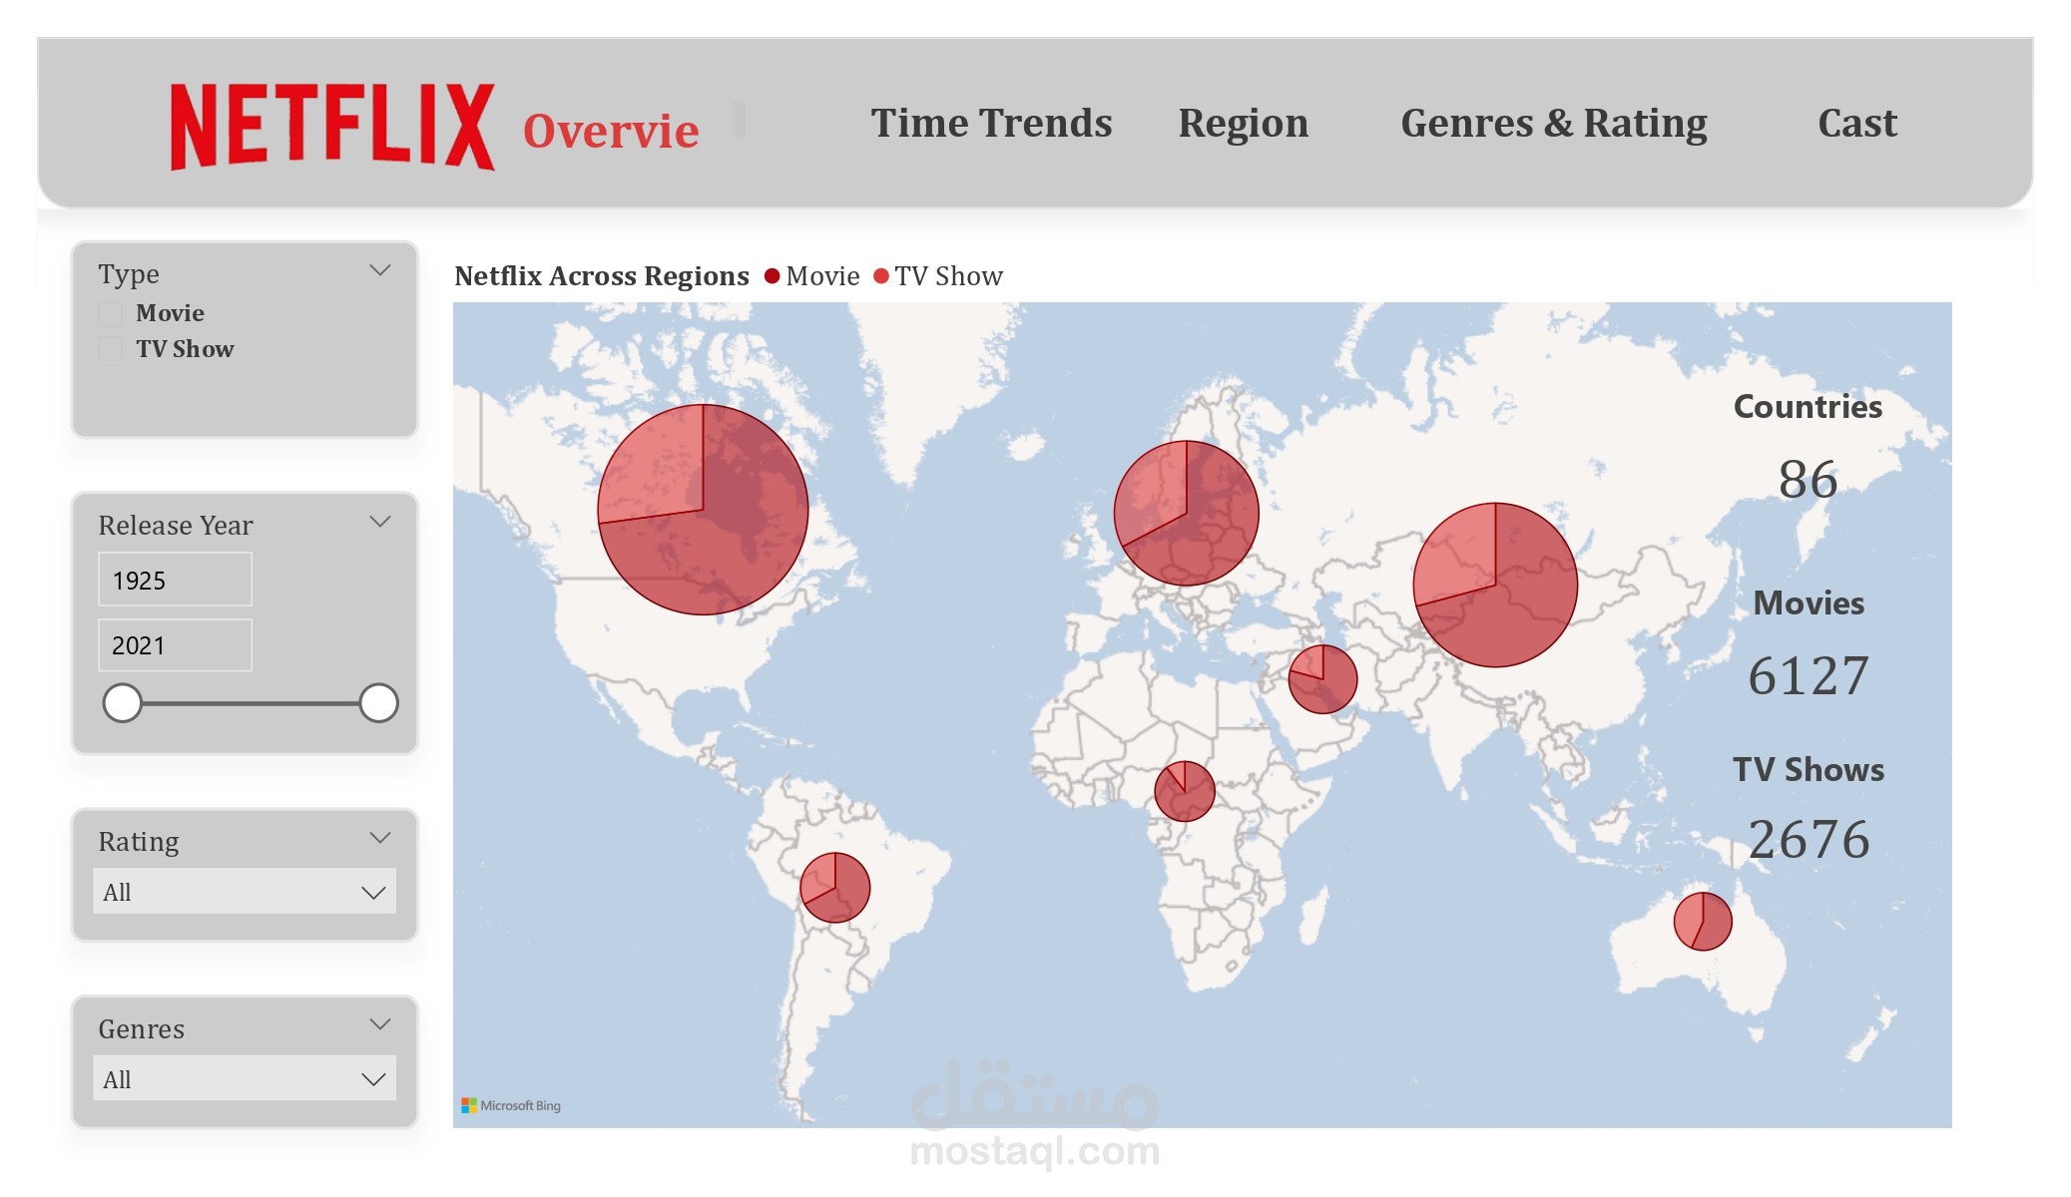Click the Countries value 86

pyautogui.click(x=1808, y=480)
